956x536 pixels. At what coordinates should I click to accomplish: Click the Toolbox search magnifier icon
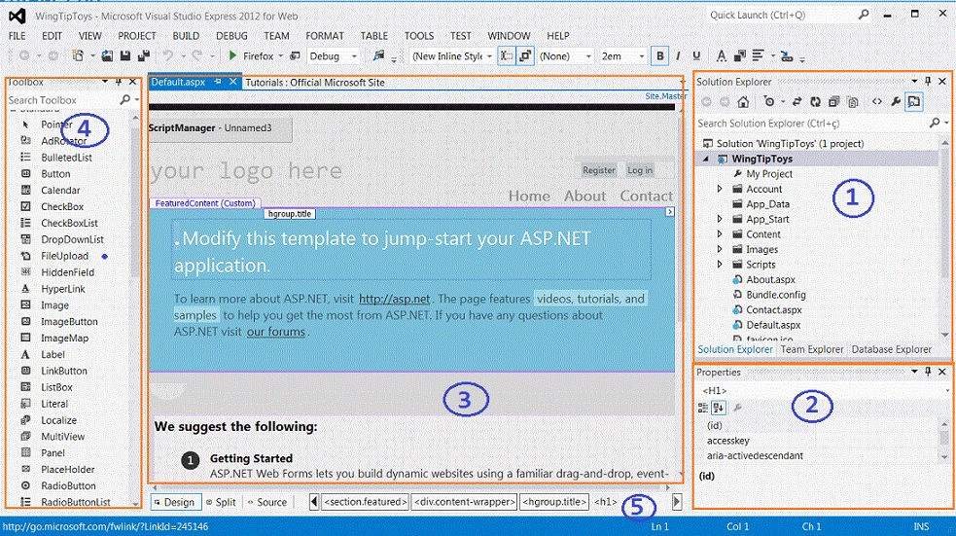(x=125, y=99)
